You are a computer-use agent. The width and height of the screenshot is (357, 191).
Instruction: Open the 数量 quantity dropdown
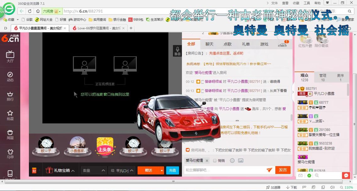[94, 171]
